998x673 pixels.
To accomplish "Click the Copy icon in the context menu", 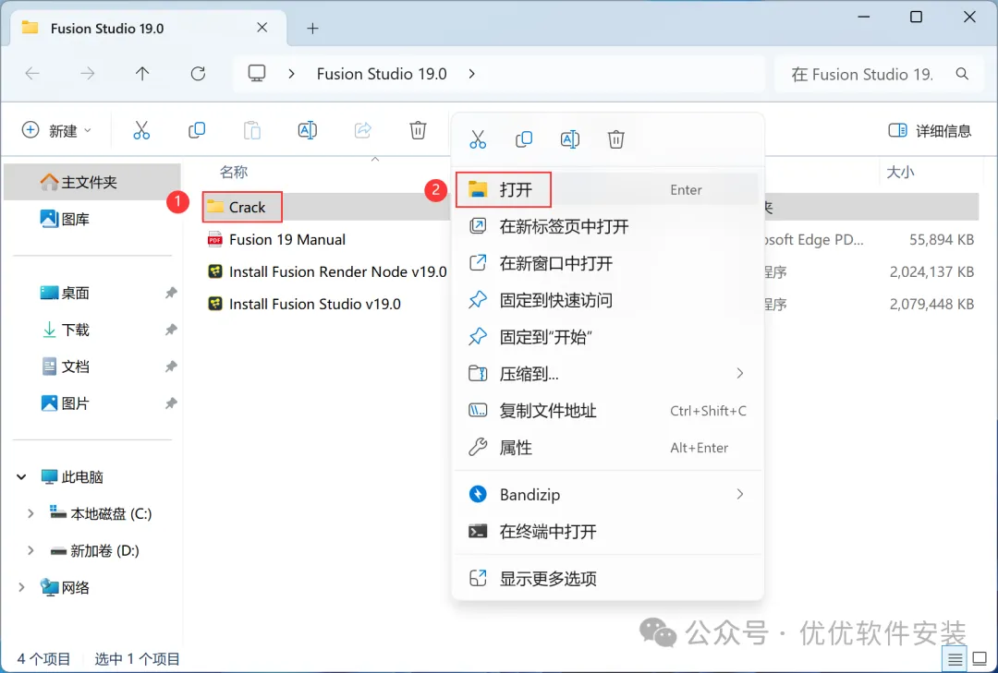I will [x=524, y=139].
